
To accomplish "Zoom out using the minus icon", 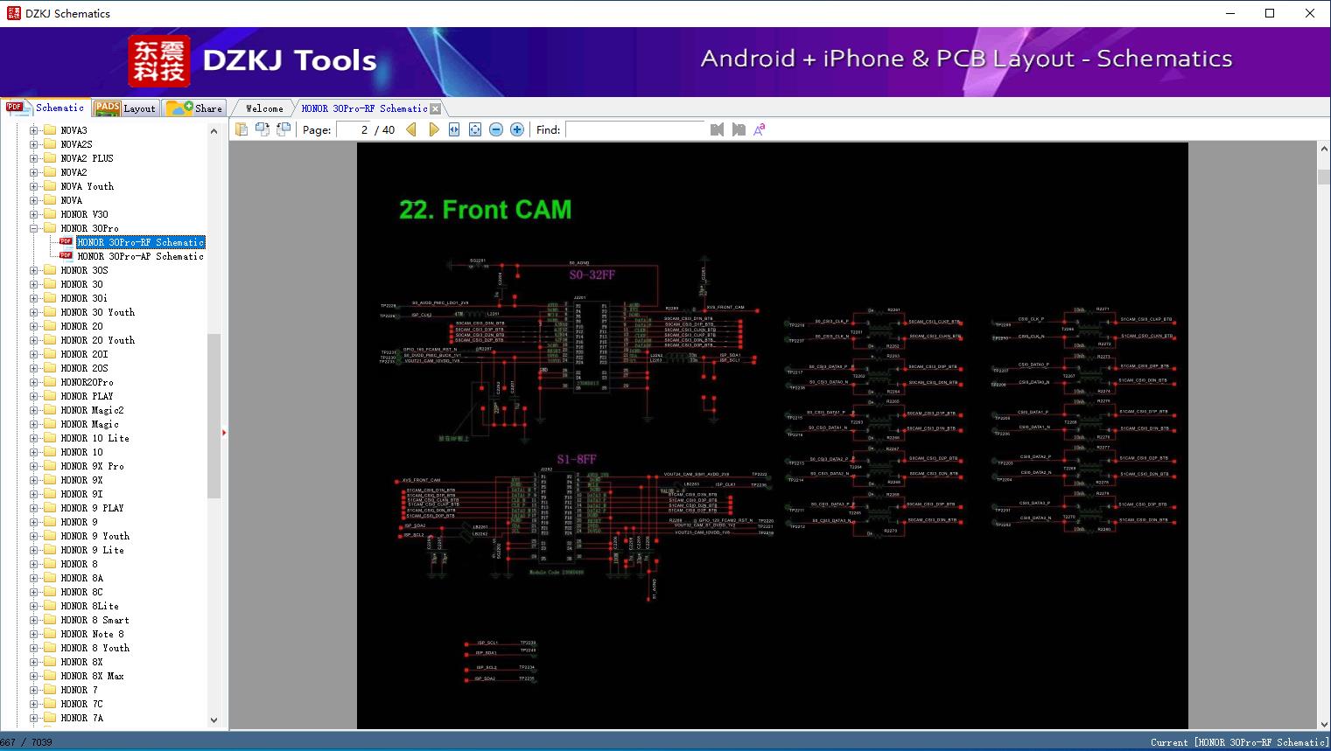I will tap(496, 129).
